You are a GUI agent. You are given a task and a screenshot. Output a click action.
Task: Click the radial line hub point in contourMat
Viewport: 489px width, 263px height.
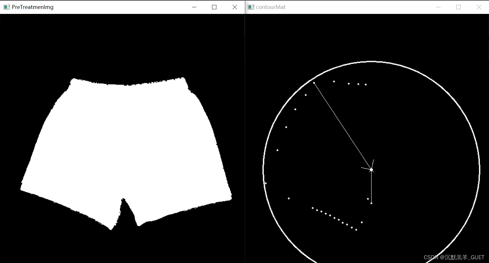coord(371,170)
